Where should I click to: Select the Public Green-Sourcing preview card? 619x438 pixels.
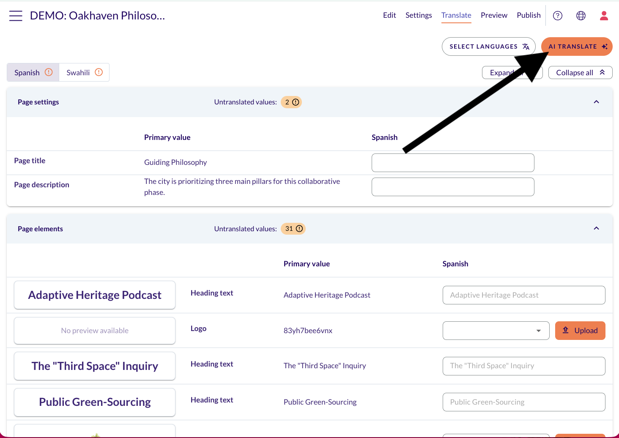point(95,402)
